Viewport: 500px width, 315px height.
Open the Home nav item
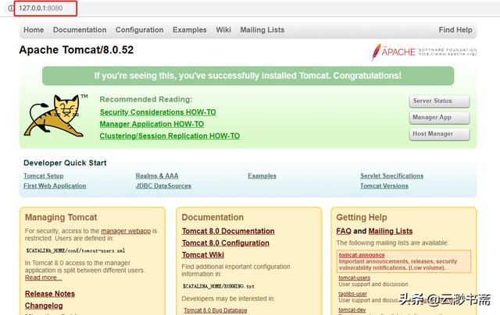[34, 30]
